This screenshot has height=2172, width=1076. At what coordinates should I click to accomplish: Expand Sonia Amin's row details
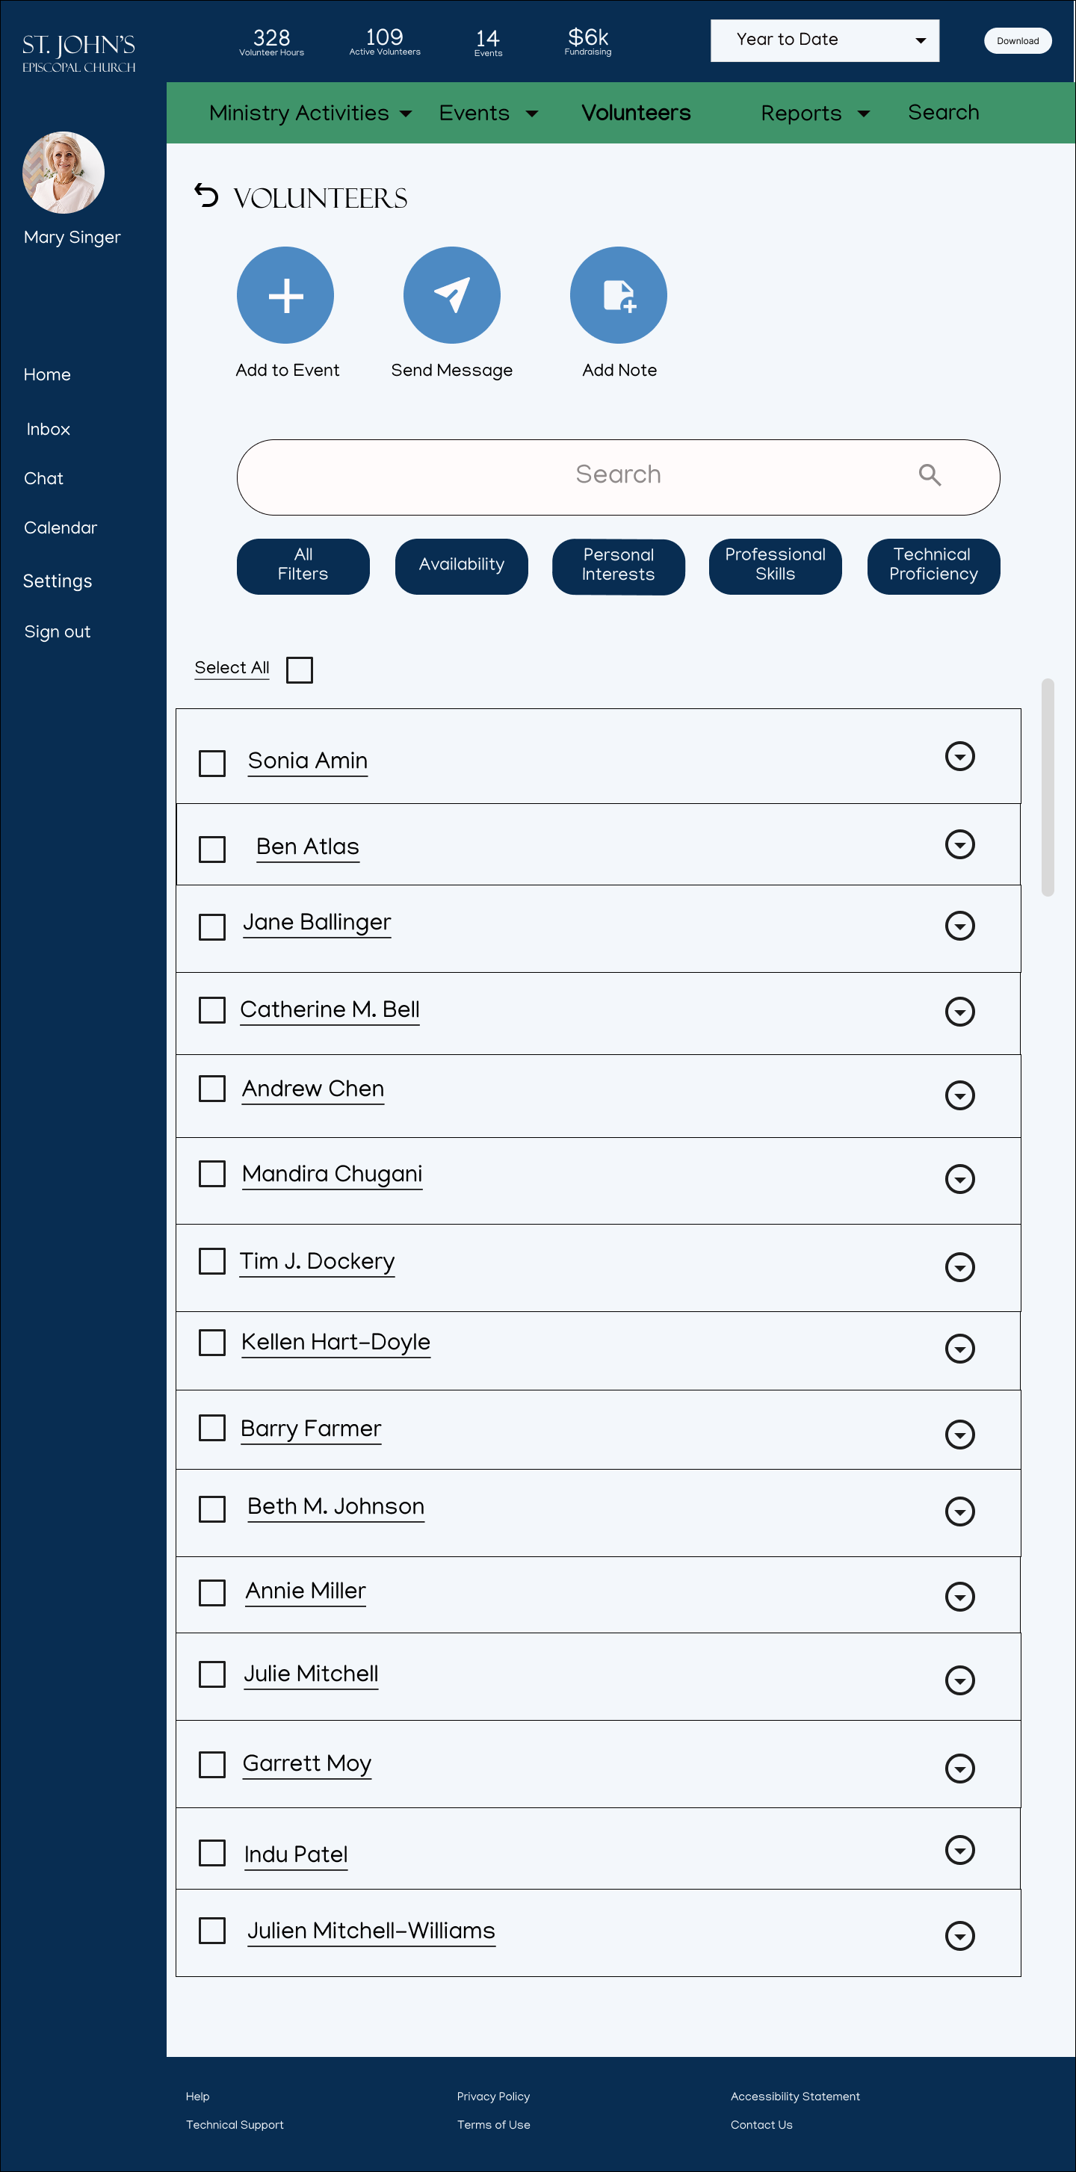coord(959,756)
